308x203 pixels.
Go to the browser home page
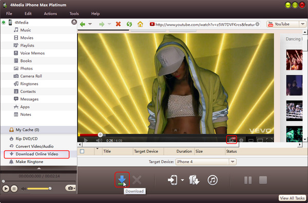140,24
